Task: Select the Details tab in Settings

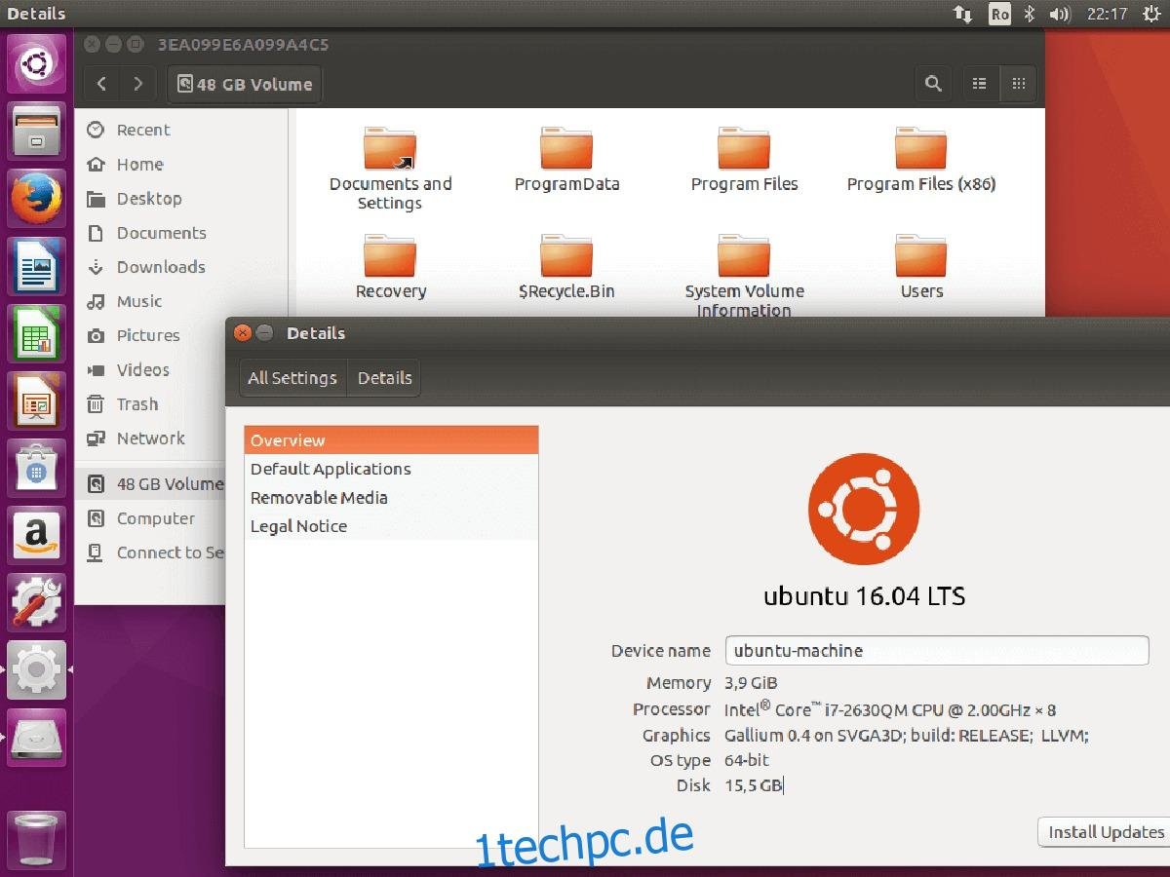Action: tap(383, 378)
